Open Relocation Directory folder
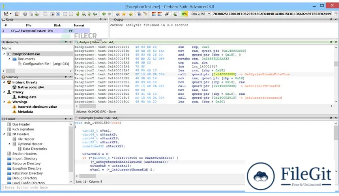The width and height of the screenshot is (339, 196). (x=28, y=173)
